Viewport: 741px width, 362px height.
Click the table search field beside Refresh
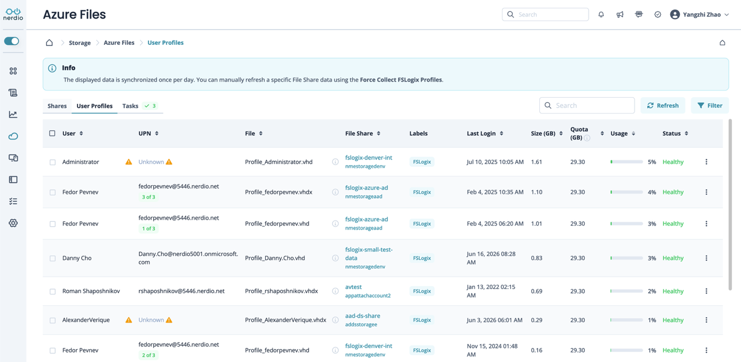click(587, 106)
